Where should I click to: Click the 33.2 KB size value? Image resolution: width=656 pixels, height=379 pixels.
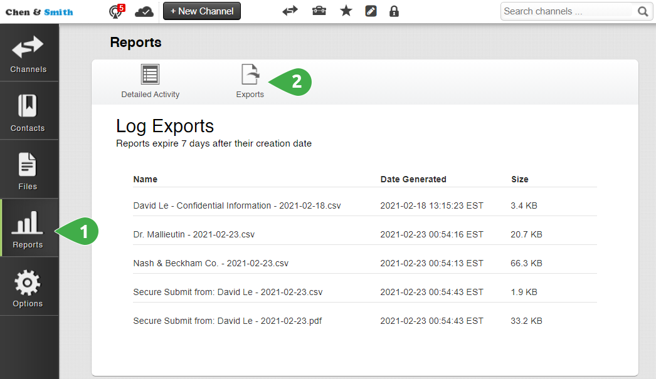(526, 321)
